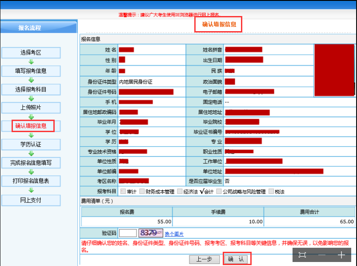Enable the 公司战略与风险管理 checkbox
This screenshot has height=266, width=357.
click(x=219, y=192)
